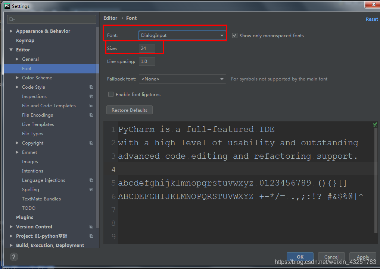Select File Types in the tree
The image size is (380, 269).
pos(32,133)
